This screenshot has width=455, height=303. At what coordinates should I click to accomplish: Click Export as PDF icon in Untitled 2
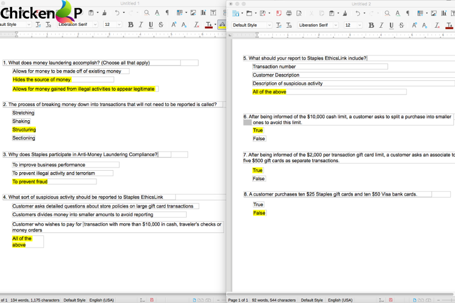[278, 13]
